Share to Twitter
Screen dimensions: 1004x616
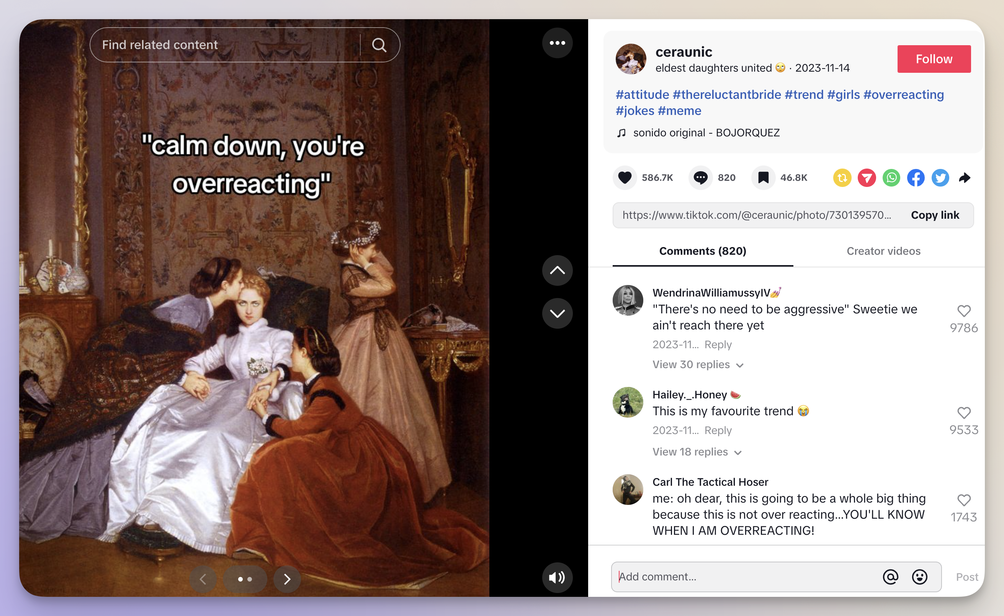coord(940,178)
